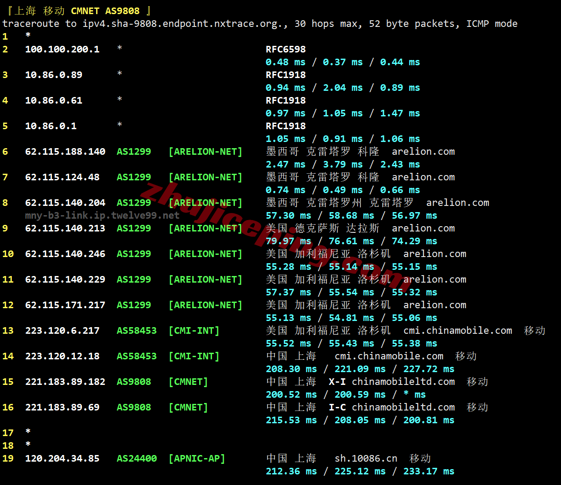This screenshot has width=561, height=485.
Task: Click the mny-b3-link.ip.twelve99.net hostname
Action: (102, 216)
